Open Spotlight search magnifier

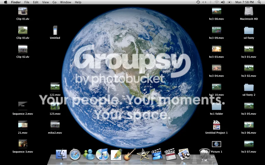click(259, 2)
